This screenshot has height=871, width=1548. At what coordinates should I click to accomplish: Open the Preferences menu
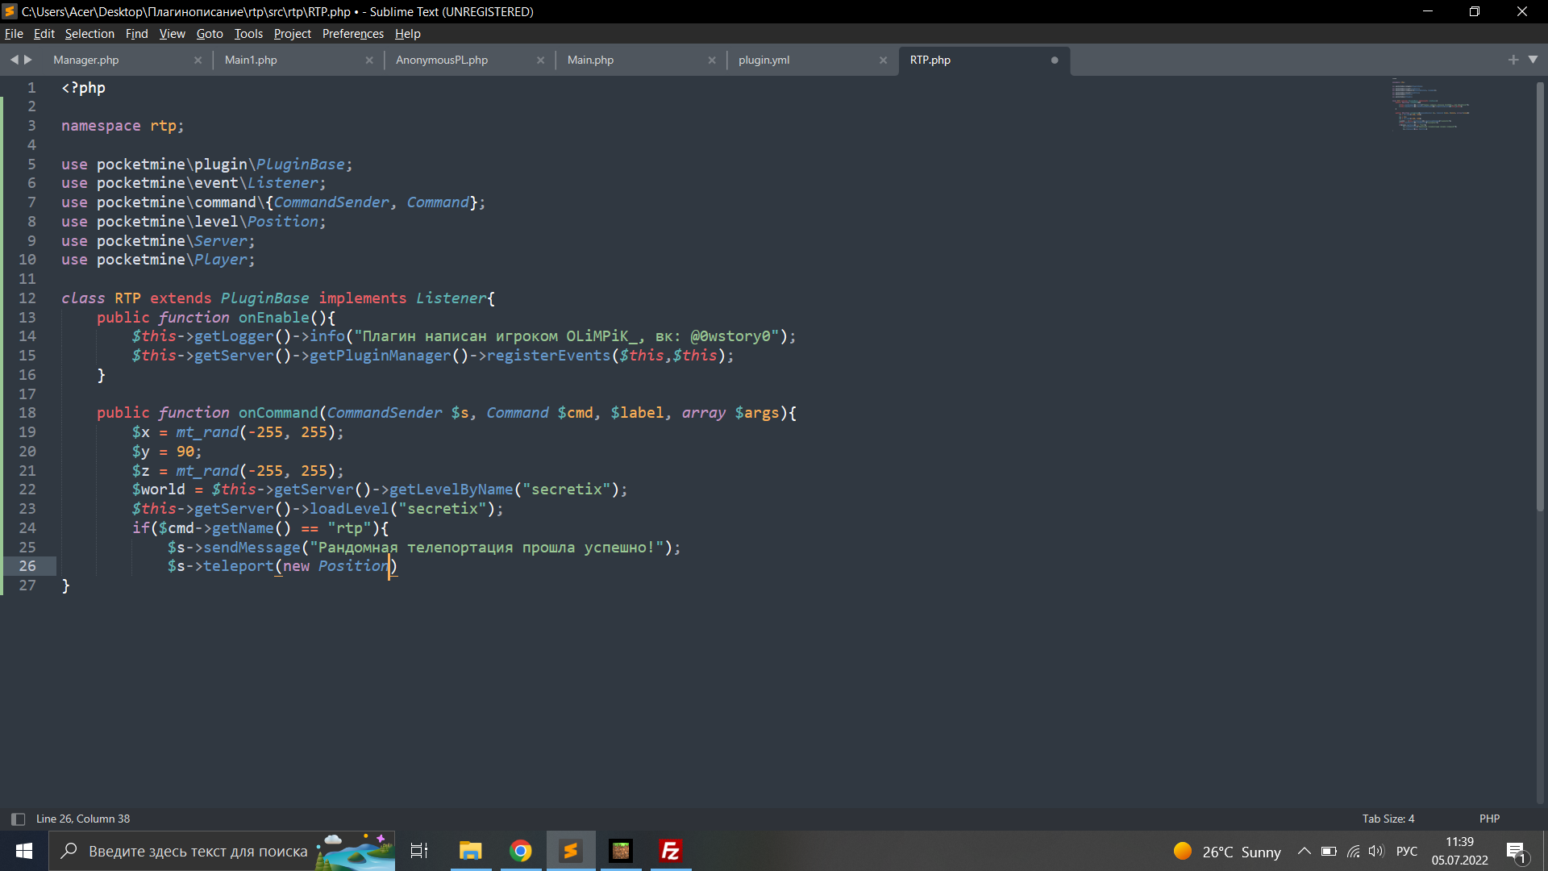pos(352,34)
